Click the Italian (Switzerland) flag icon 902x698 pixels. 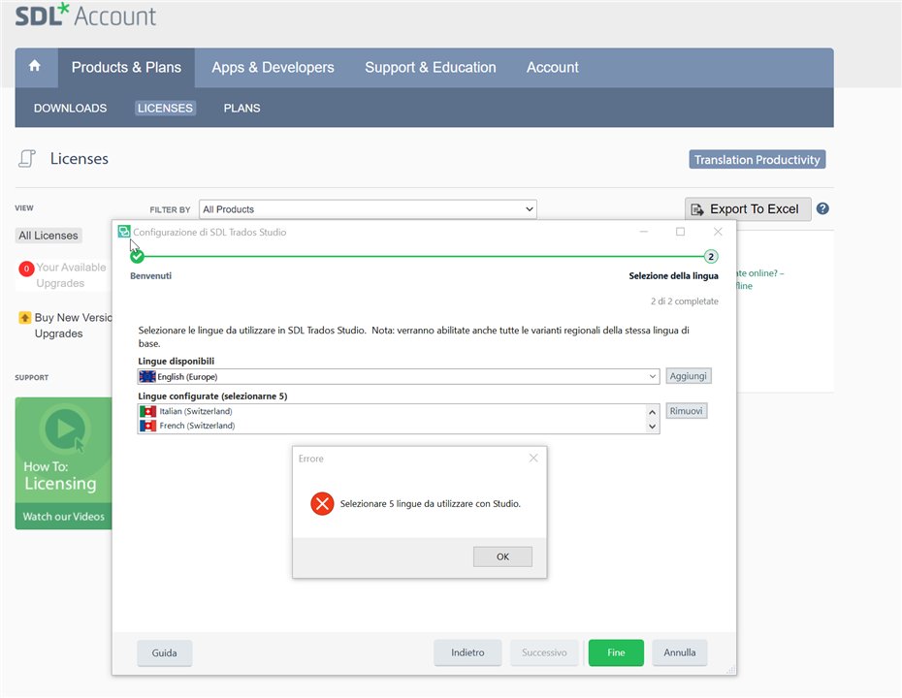pyautogui.click(x=147, y=412)
